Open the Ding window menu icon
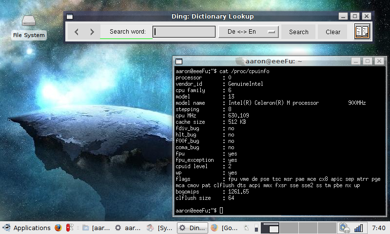The height and width of the screenshot is (234, 390). (x=70, y=17)
